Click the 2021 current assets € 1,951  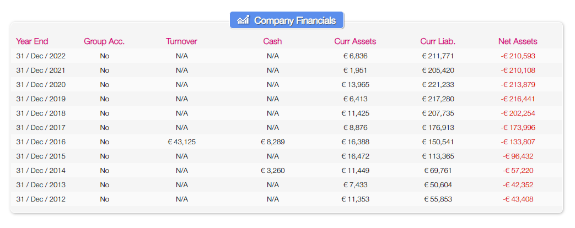pos(355,70)
